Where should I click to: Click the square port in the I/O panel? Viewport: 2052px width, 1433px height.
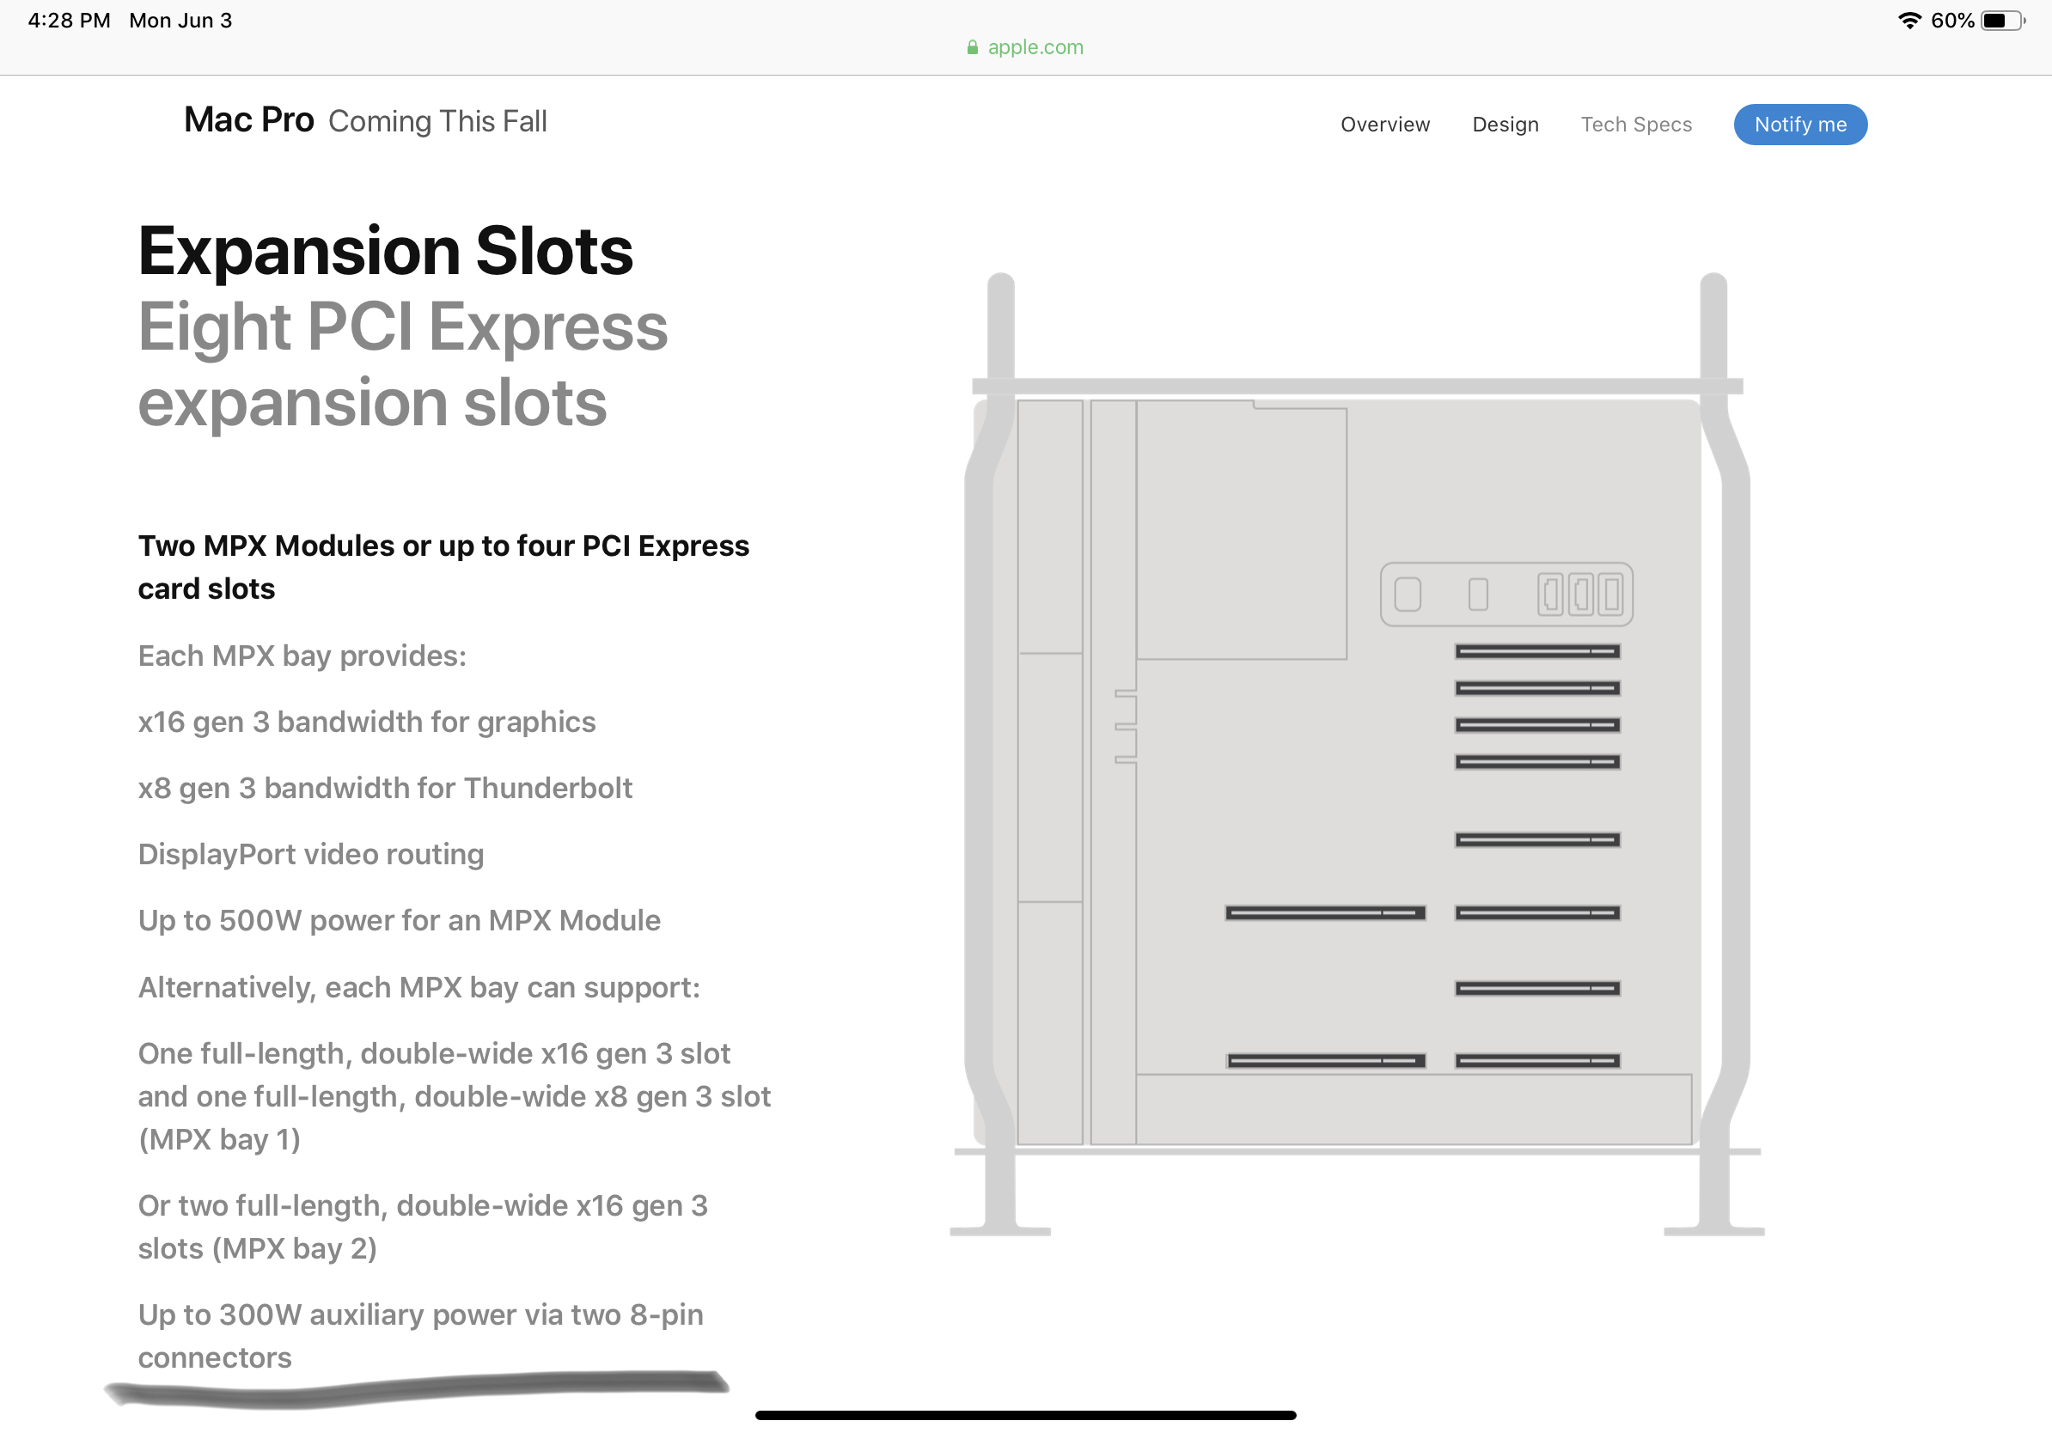click(1407, 595)
